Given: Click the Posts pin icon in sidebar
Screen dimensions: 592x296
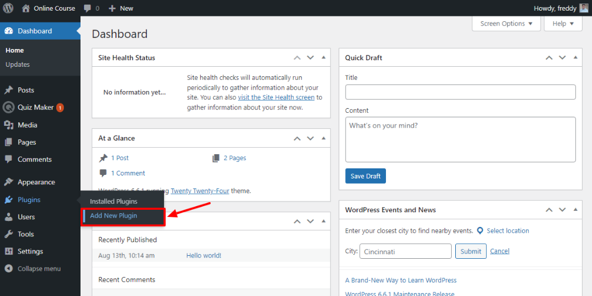Looking at the screenshot, I should 9,90.
